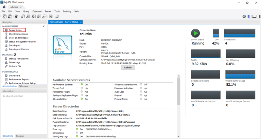The height and width of the screenshot is (139, 261).
Task: Click the vertical scrollbar in server status
Action: coord(179,92)
